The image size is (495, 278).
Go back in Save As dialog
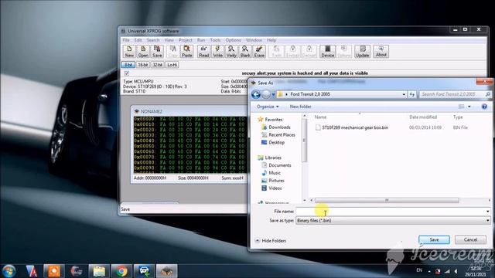pyautogui.click(x=256, y=94)
